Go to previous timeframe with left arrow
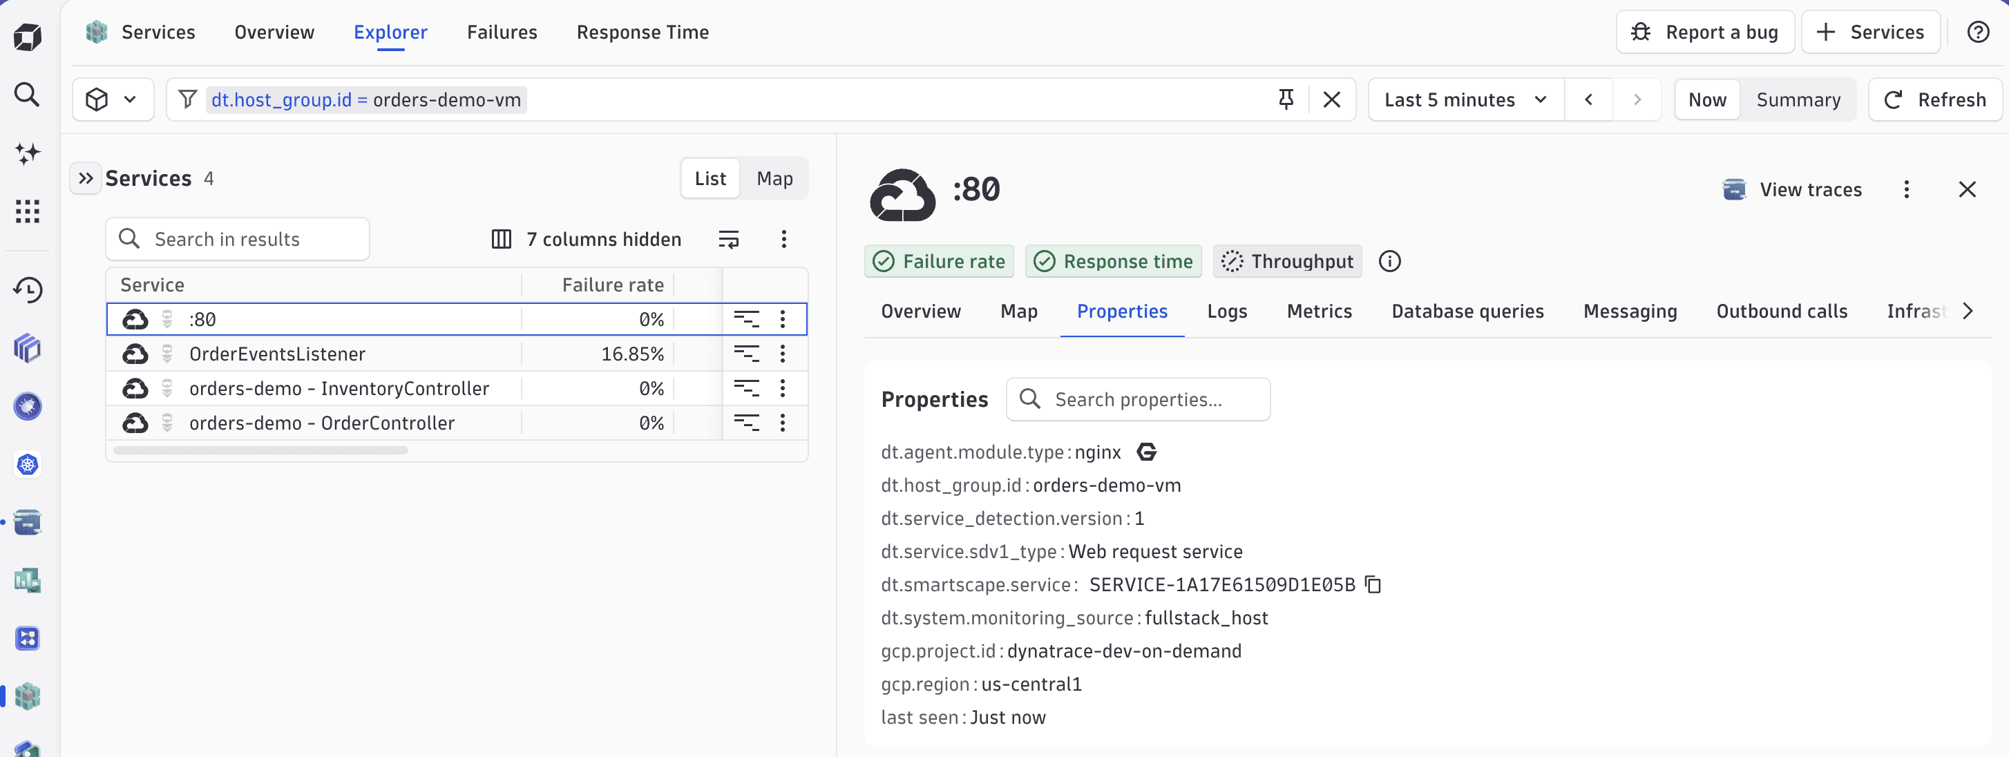 coord(1589,99)
